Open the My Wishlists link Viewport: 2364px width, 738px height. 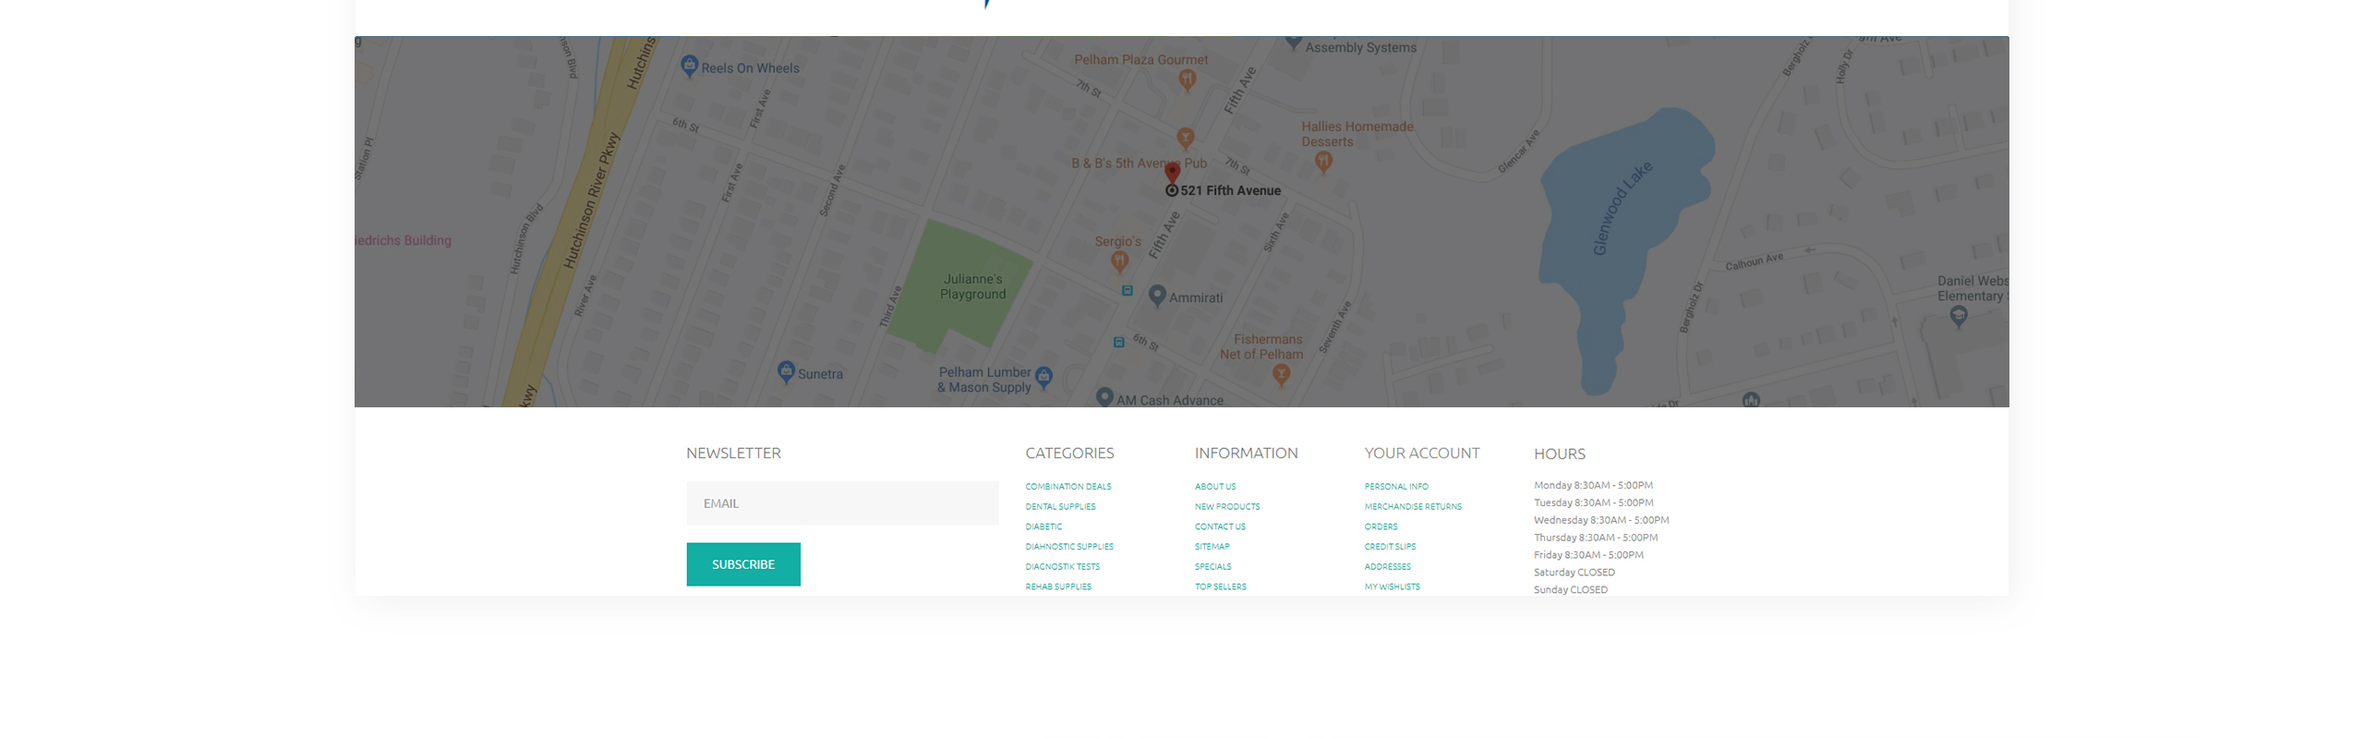pyautogui.click(x=1392, y=587)
